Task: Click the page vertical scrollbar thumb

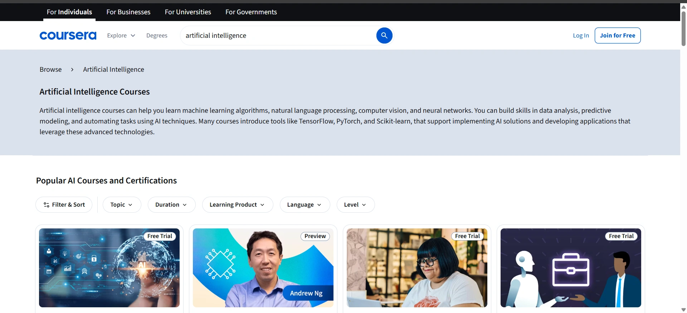Action: [683, 29]
